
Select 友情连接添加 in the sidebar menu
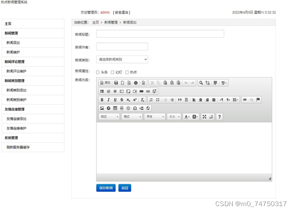point(16,119)
